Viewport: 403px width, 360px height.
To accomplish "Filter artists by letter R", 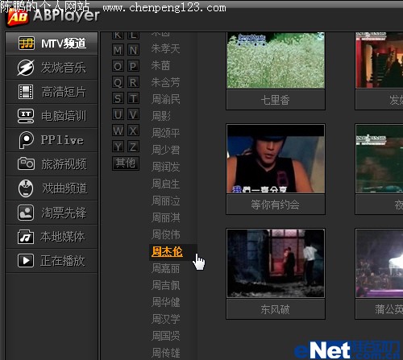I will [133, 82].
